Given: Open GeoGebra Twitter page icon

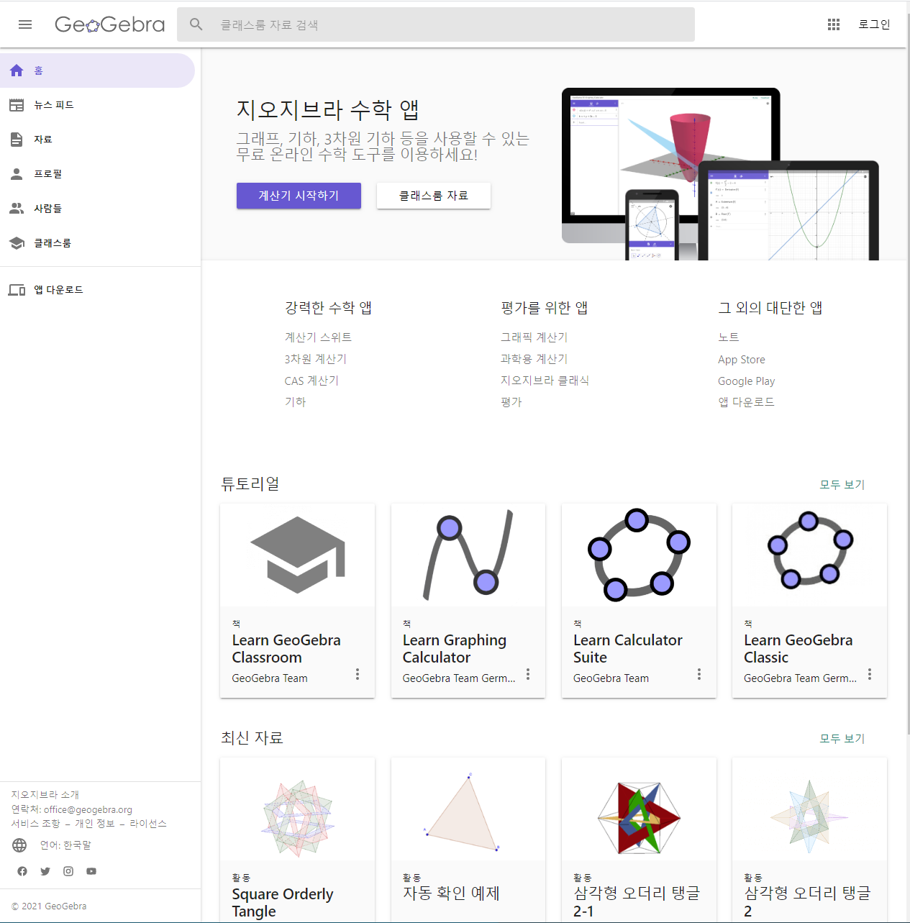Looking at the screenshot, I should 45,871.
